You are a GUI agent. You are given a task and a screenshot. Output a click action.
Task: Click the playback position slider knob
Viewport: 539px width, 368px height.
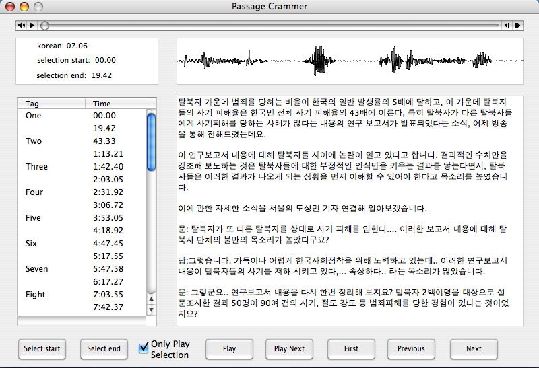[44, 26]
